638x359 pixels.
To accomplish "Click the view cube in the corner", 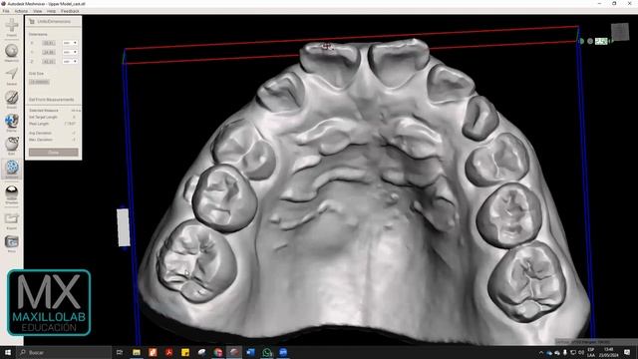I will tap(620, 32).
